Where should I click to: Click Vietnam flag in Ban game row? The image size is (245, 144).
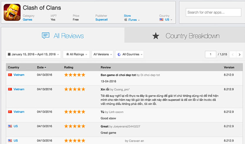pyautogui.click(x=10, y=75)
